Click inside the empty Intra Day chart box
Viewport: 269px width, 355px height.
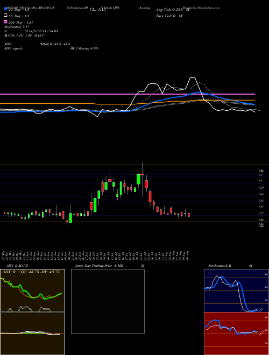(x=108, y=301)
